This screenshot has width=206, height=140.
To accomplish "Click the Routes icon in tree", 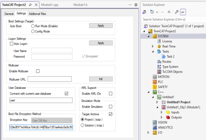I will pos(159,62).
